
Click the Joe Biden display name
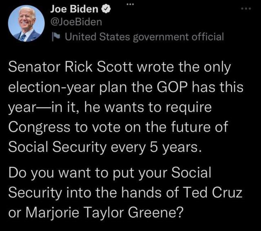[x=74, y=9]
